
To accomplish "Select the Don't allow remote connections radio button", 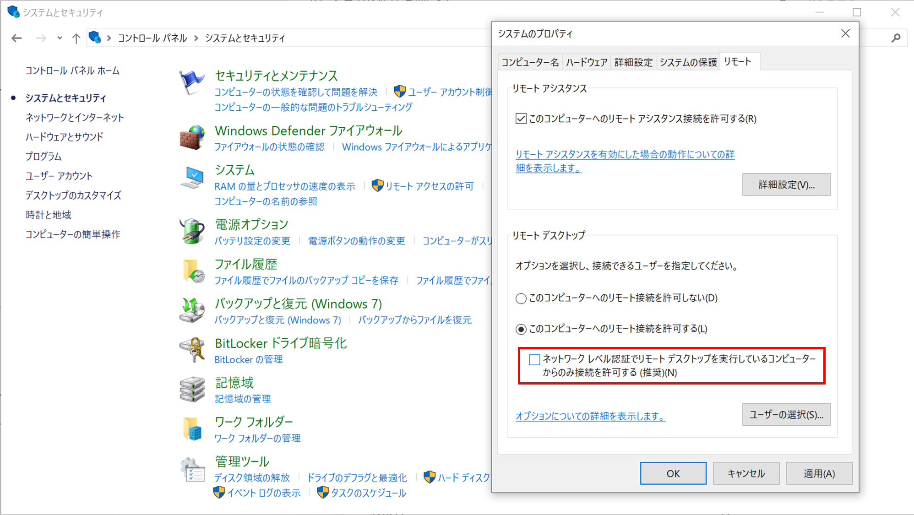I will coord(521,298).
